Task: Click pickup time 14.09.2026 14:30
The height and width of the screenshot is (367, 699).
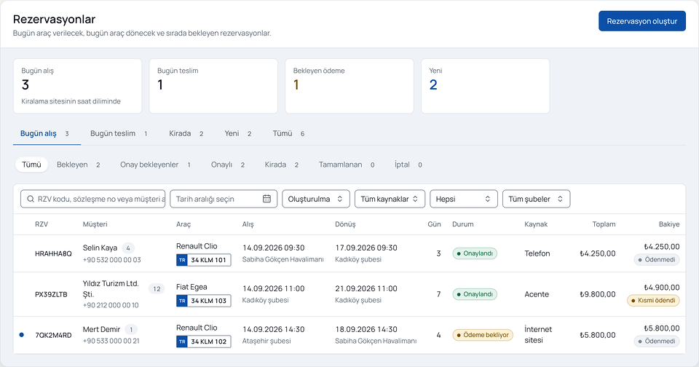Action: [273, 330]
